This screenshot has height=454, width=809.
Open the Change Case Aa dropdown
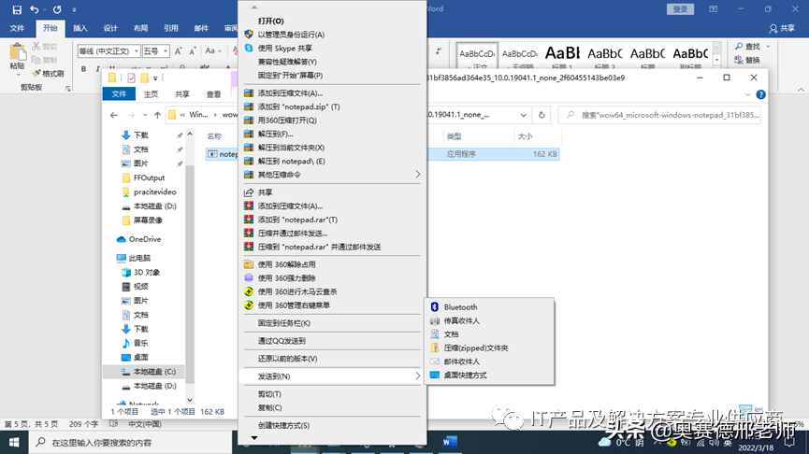pos(213,51)
